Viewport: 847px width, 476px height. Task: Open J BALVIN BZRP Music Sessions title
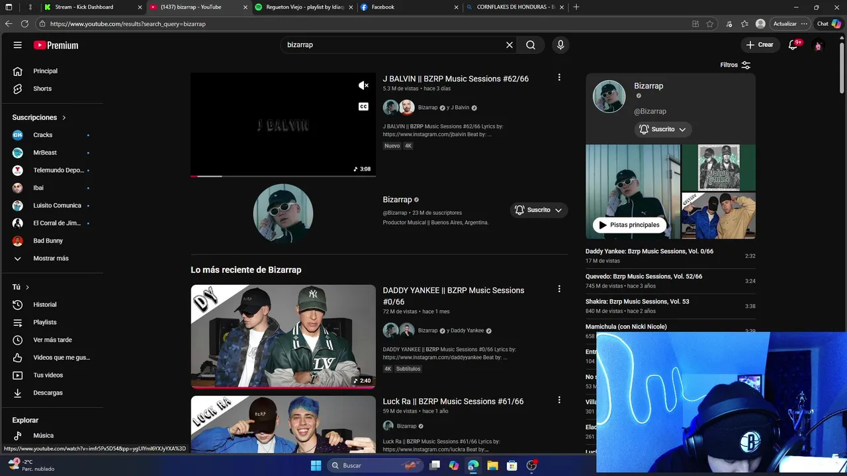pos(456,79)
